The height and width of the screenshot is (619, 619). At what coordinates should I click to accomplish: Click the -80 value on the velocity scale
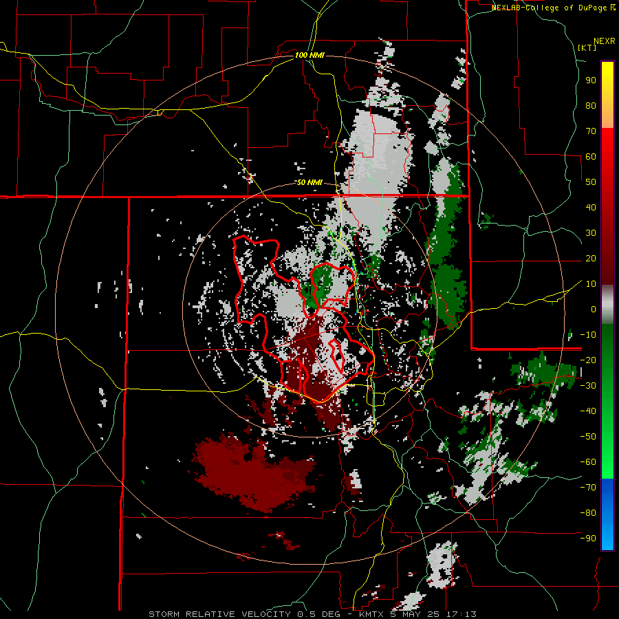(588, 513)
